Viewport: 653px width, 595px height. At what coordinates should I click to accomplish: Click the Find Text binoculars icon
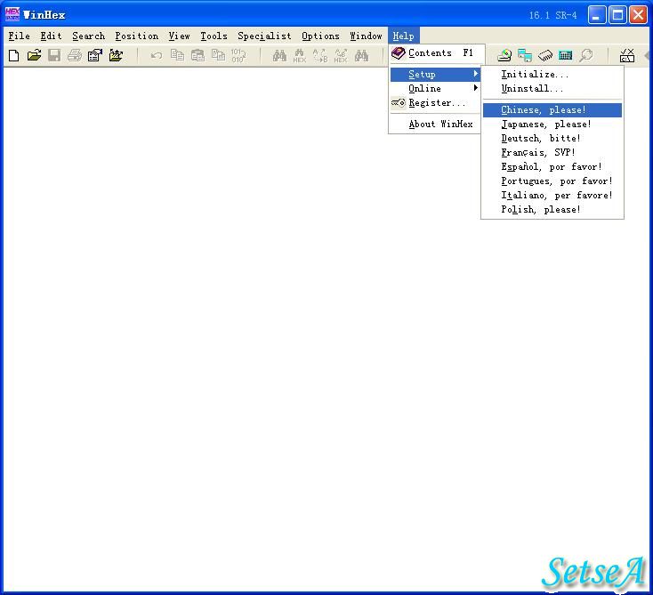[279, 55]
